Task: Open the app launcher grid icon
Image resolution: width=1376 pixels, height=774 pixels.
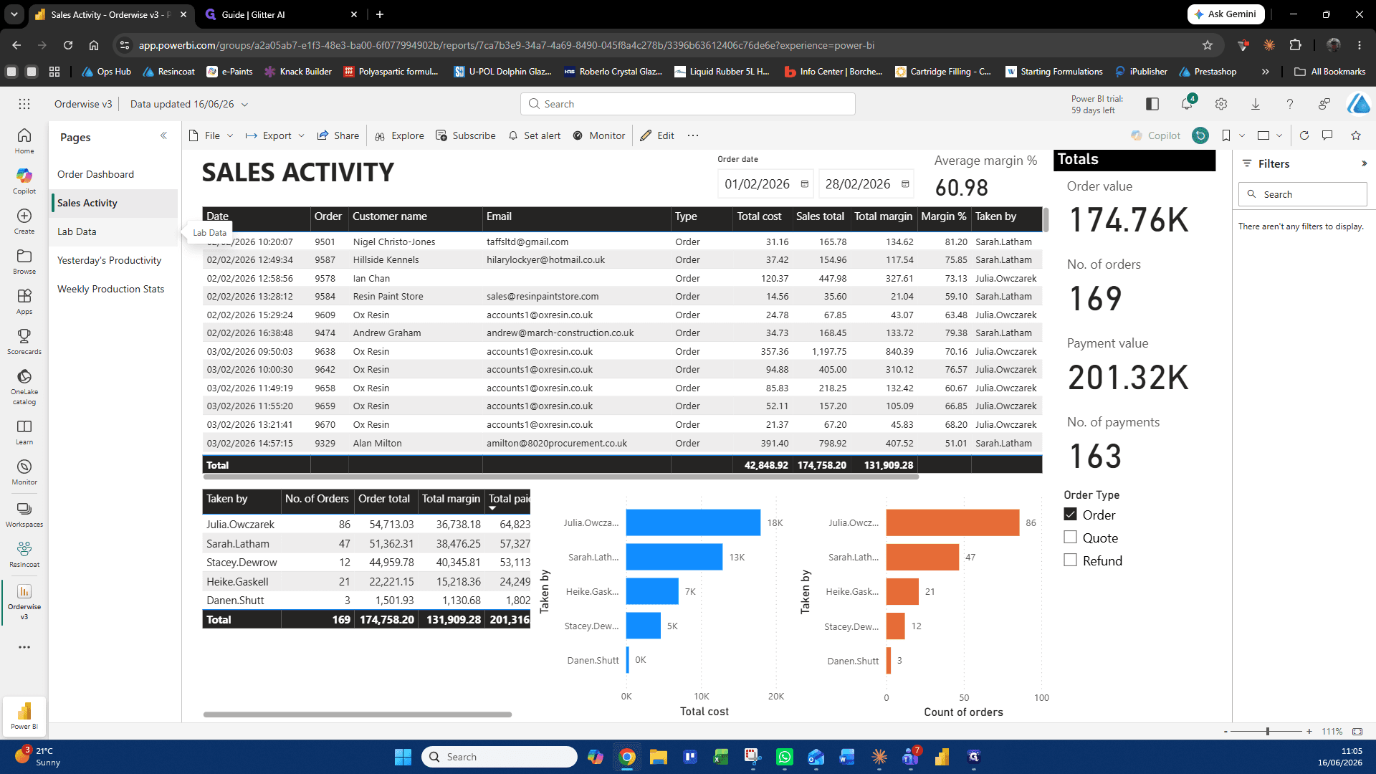Action: pos(24,104)
